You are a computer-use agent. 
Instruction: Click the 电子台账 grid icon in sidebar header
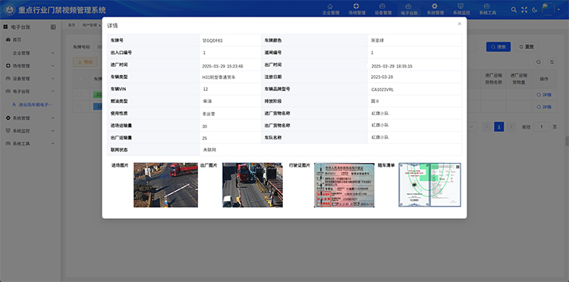coord(5,27)
